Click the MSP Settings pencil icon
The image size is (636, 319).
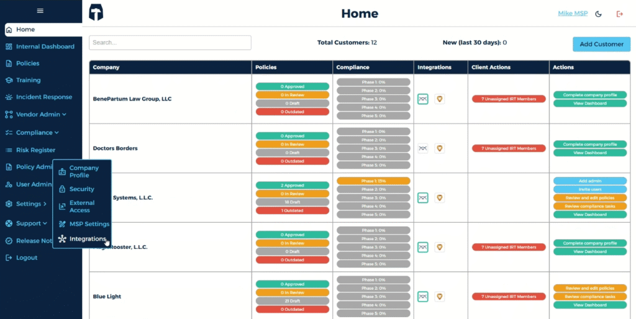[62, 224]
